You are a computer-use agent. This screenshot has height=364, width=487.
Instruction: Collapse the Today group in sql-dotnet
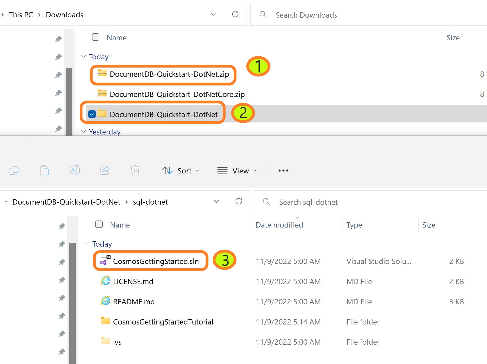(x=87, y=244)
